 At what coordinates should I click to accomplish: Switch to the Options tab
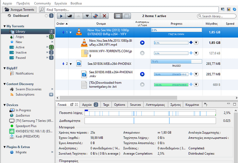[x=120, y=105]
